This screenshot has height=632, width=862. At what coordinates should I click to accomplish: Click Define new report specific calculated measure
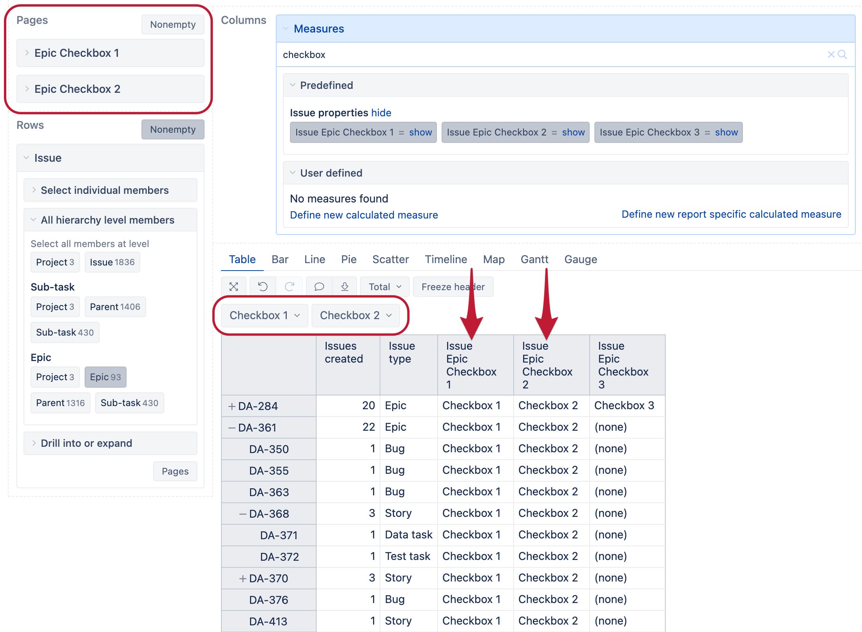coord(731,214)
